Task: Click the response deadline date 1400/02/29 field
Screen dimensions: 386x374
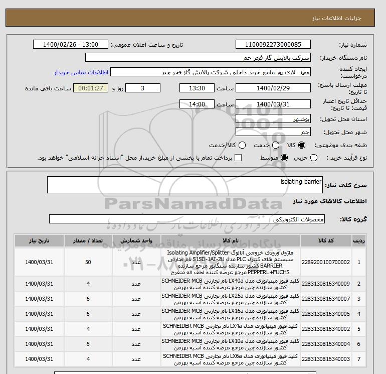Action: (x=273, y=88)
